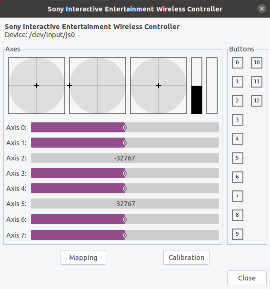Click button indicator 12
Image resolution: width=270 pixels, height=289 pixels.
coord(257,101)
